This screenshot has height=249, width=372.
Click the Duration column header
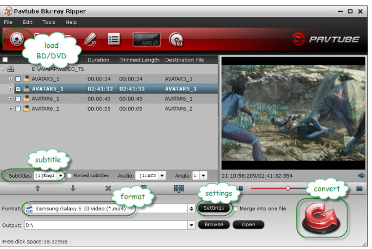(x=99, y=60)
